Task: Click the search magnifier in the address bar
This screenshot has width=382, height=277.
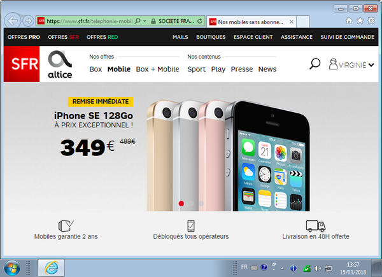Action: [138, 21]
